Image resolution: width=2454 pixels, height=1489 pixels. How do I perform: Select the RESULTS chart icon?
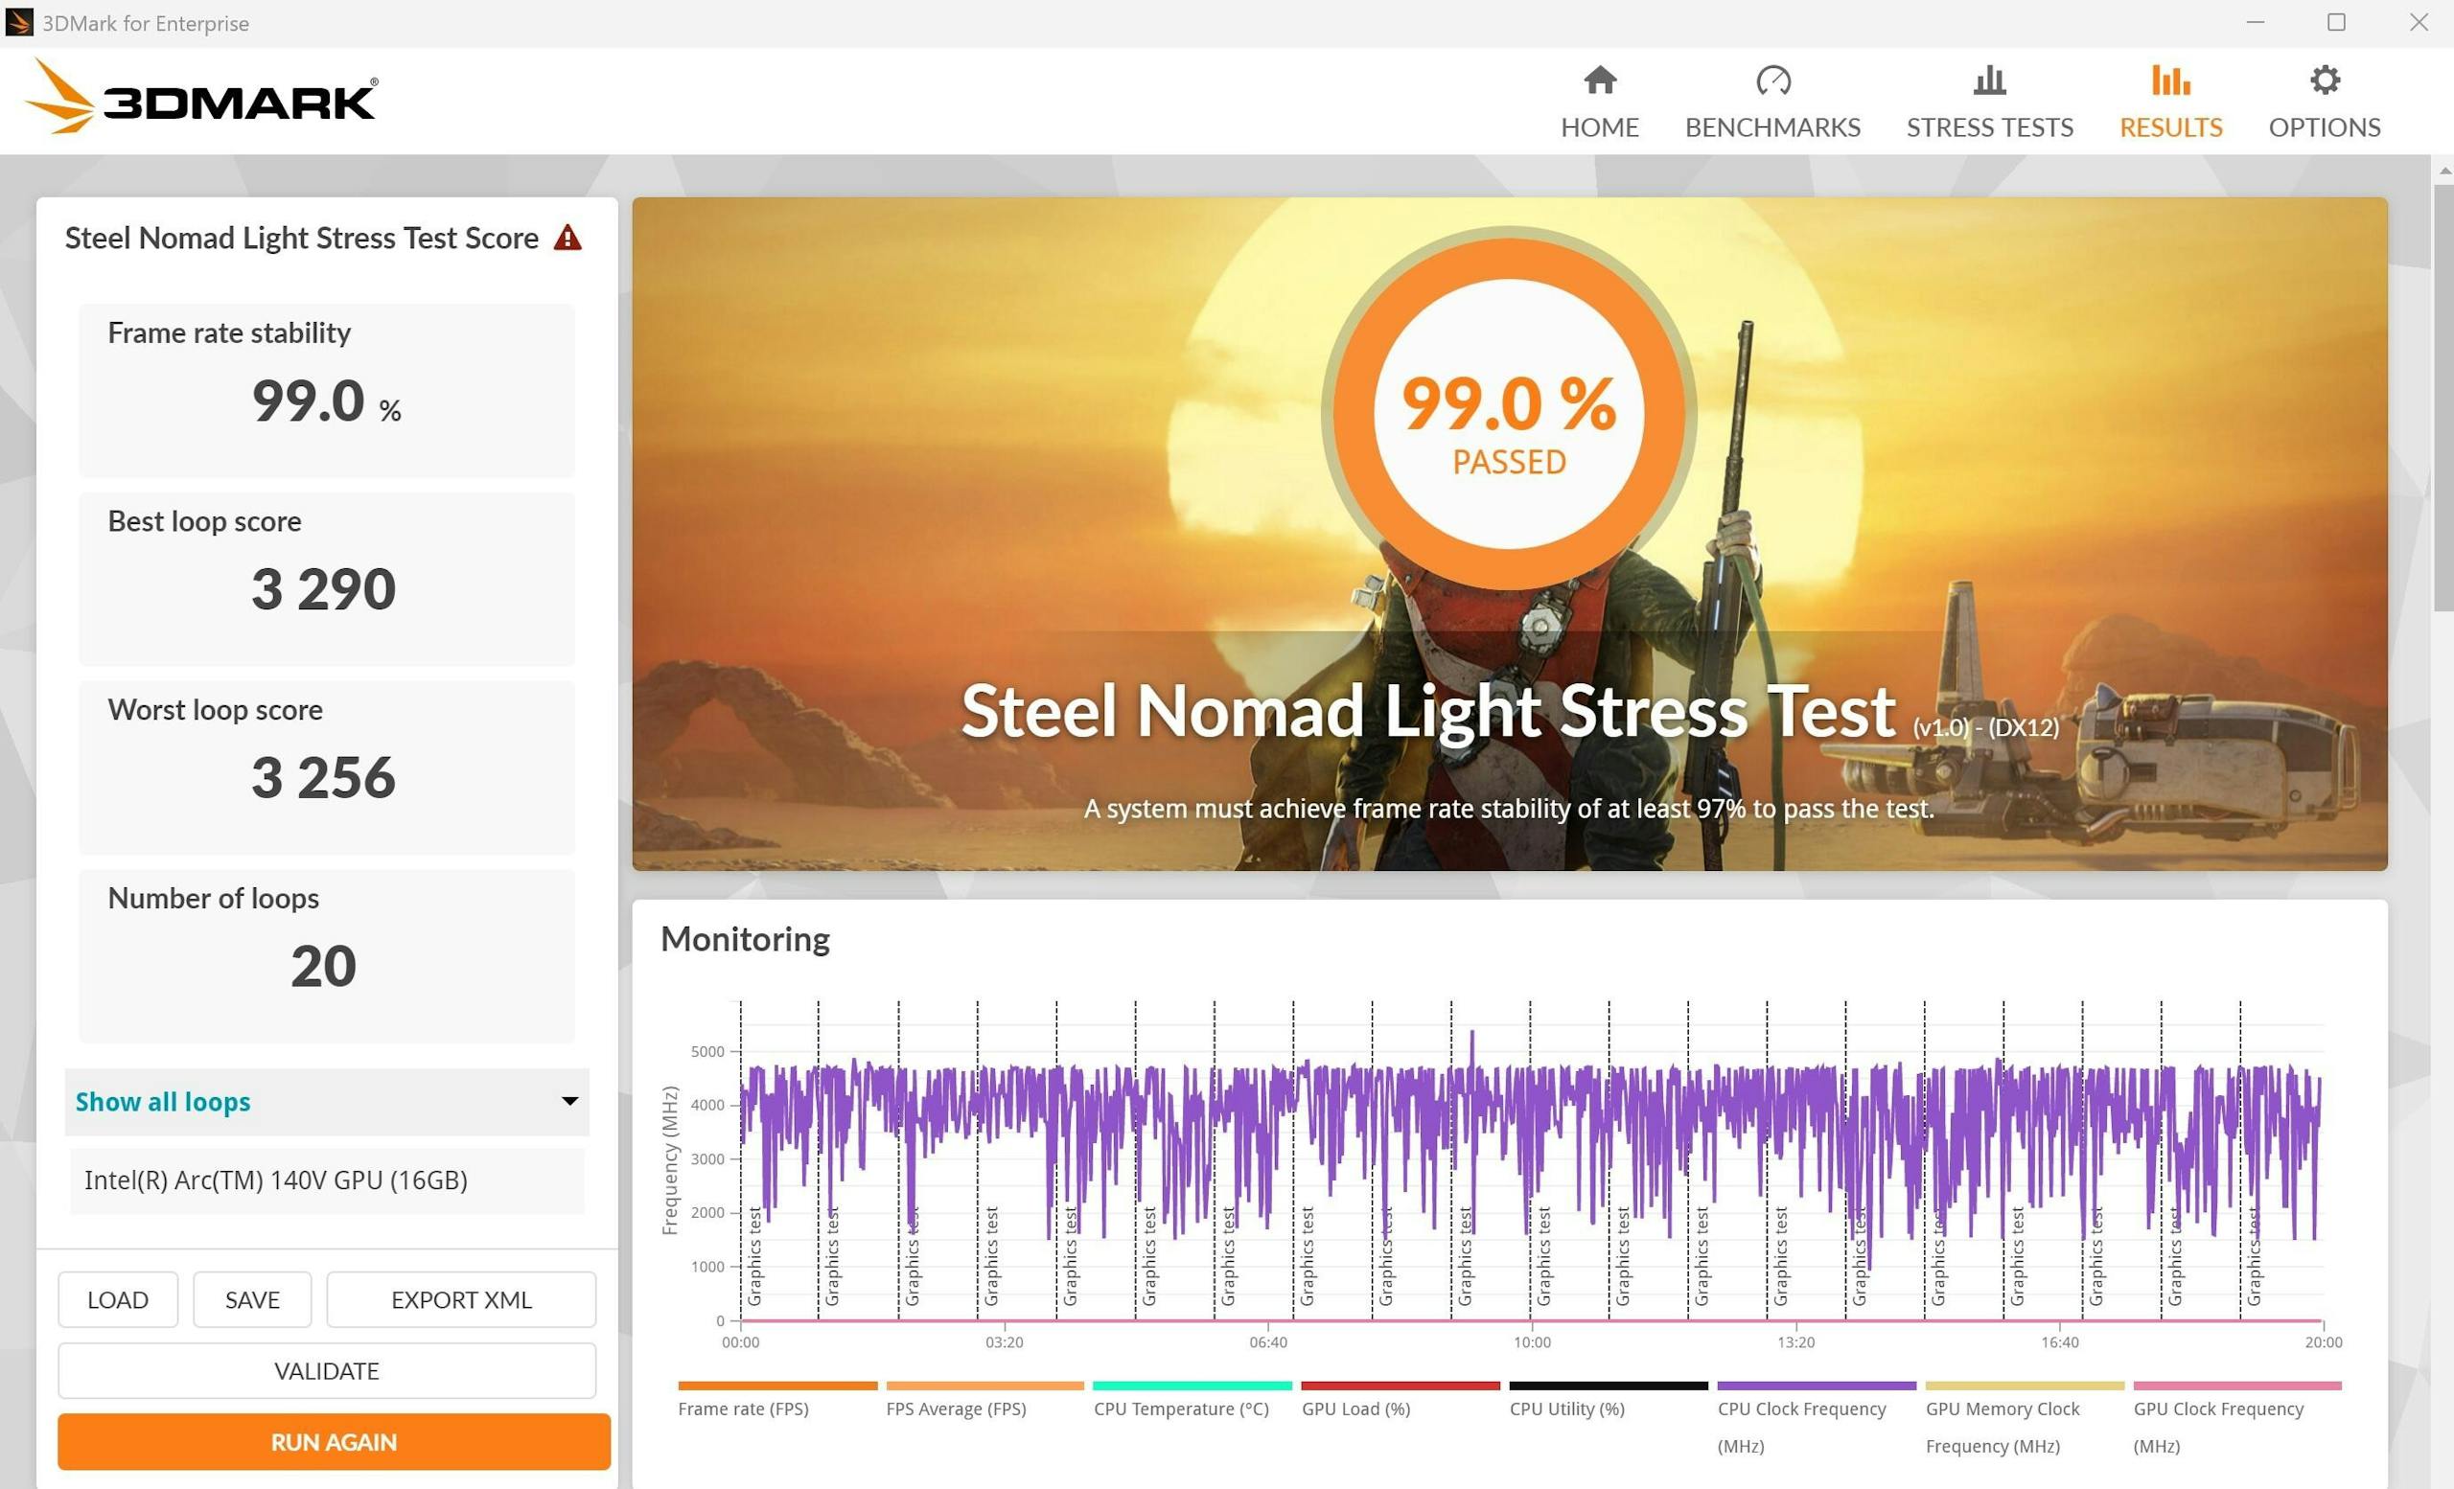(x=2170, y=80)
